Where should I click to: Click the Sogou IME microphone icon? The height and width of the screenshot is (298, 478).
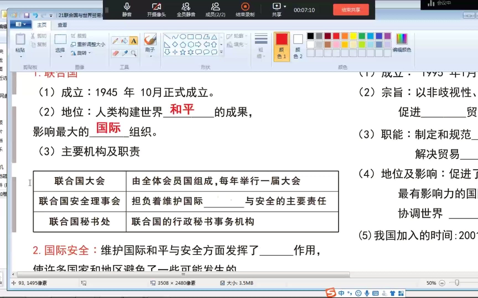(x=367, y=293)
